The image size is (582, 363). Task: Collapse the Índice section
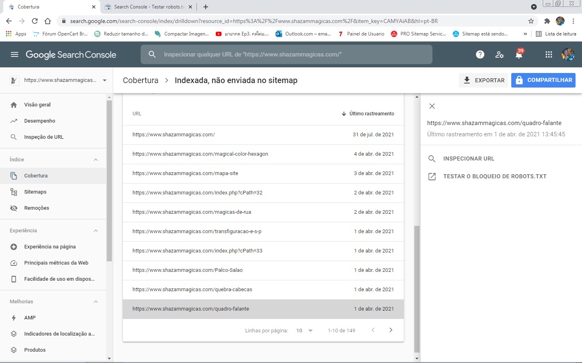pos(96,160)
